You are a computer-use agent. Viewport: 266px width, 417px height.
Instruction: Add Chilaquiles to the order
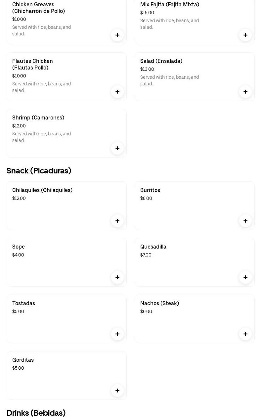[x=117, y=221]
